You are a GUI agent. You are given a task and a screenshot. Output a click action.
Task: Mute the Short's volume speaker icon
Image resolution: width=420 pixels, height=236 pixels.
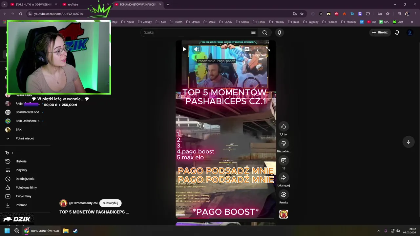(197, 49)
